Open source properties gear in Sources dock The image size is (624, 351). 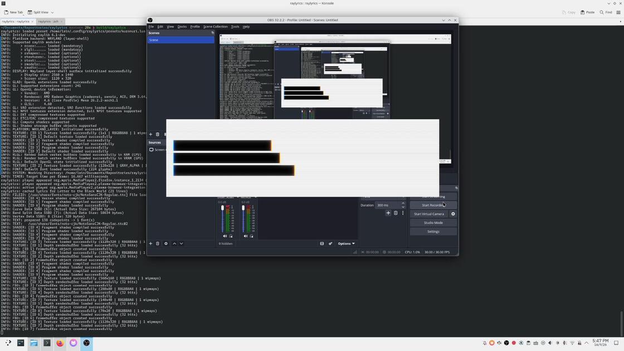pos(166,243)
